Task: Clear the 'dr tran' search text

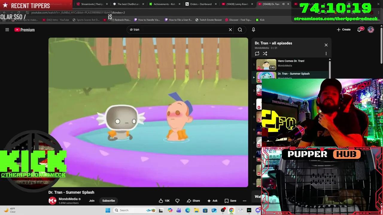Action: 230,30
